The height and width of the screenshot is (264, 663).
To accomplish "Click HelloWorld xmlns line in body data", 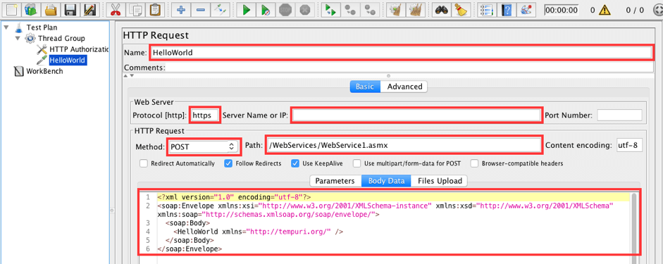I will (x=258, y=232).
